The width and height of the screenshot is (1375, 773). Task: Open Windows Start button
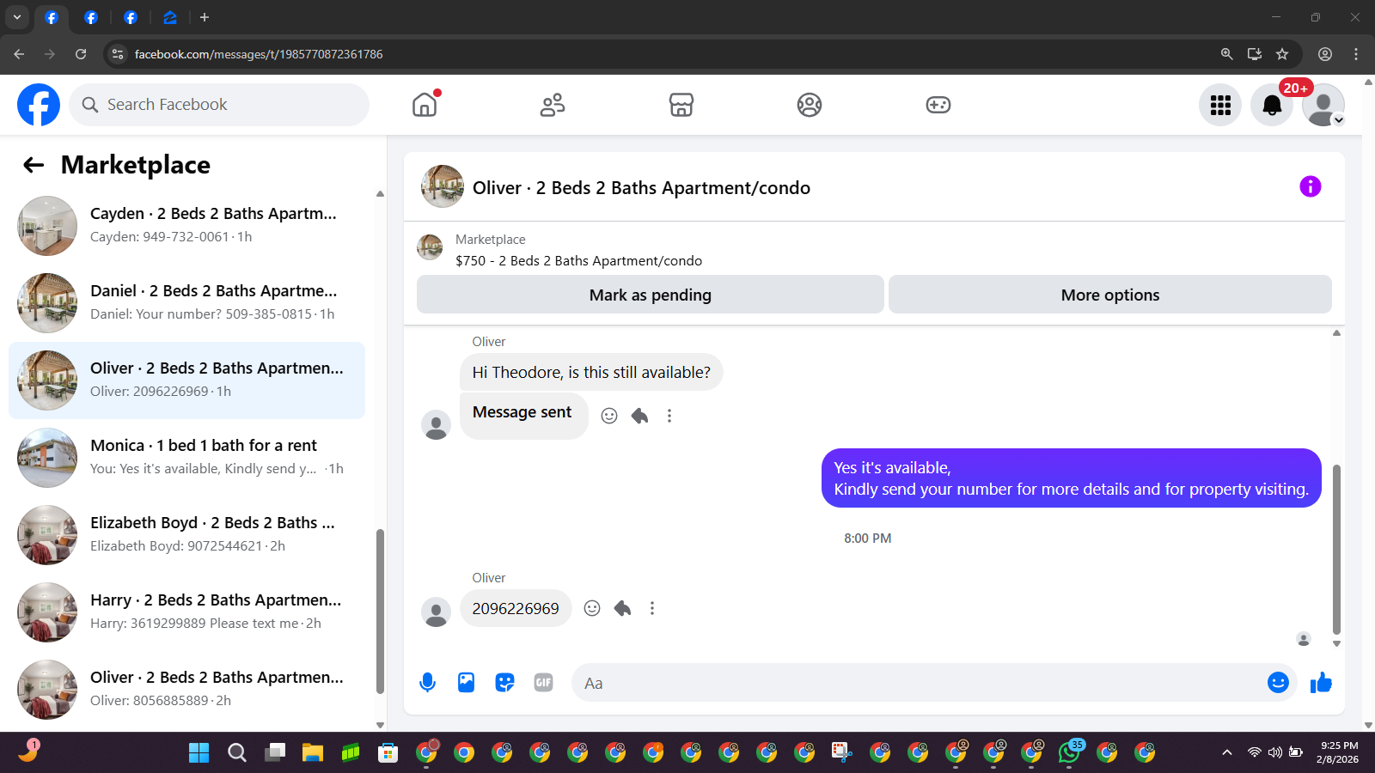pyautogui.click(x=199, y=753)
